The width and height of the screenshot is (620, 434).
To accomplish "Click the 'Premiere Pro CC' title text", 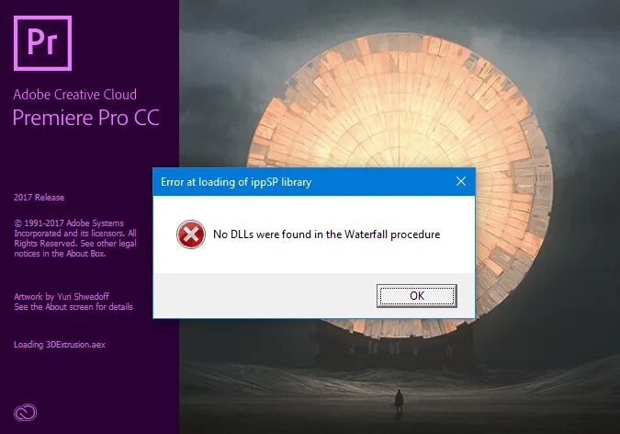I will 86,118.
